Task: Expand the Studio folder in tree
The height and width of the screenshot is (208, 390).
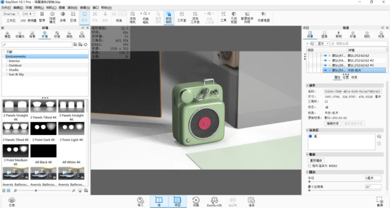Action: (x=6, y=70)
